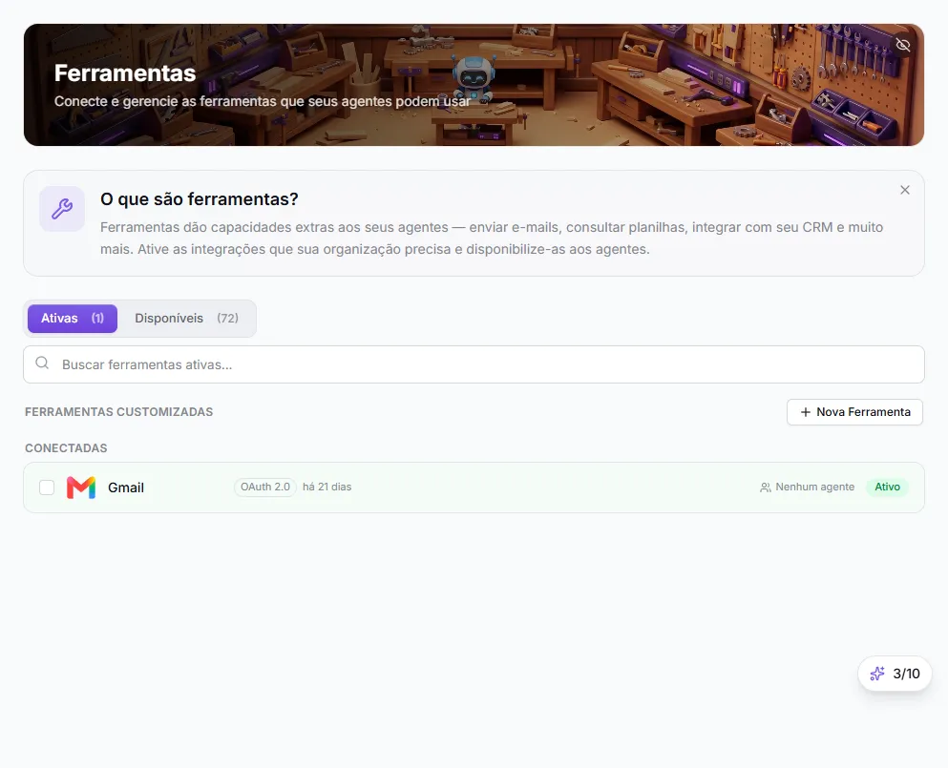This screenshot has width=948, height=768.
Task: Select the 'há 21 dias' timestamp
Action: coord(327,487)
